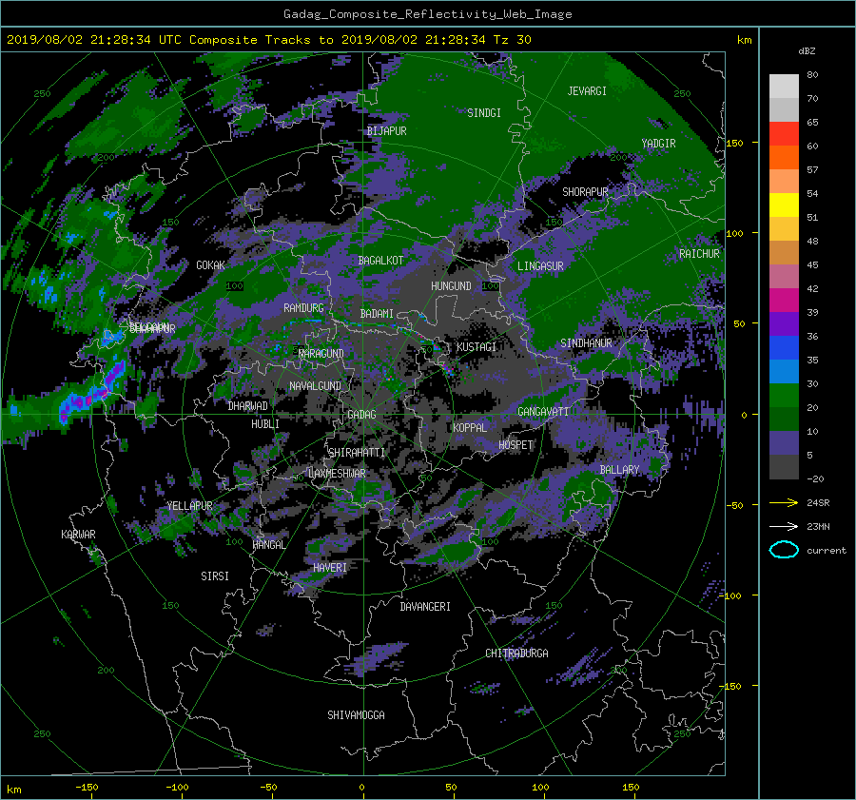Select the grey 70 dBZ color swatch
Viewport: 856px width, 800px height.
[x=784, y=87]
